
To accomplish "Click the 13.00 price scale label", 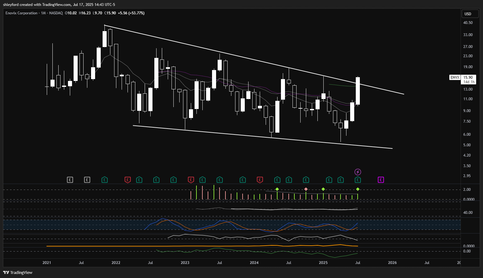I will point(468,89).
